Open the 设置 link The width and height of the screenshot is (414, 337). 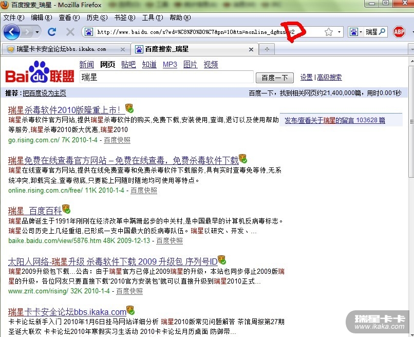pos(306,78)
